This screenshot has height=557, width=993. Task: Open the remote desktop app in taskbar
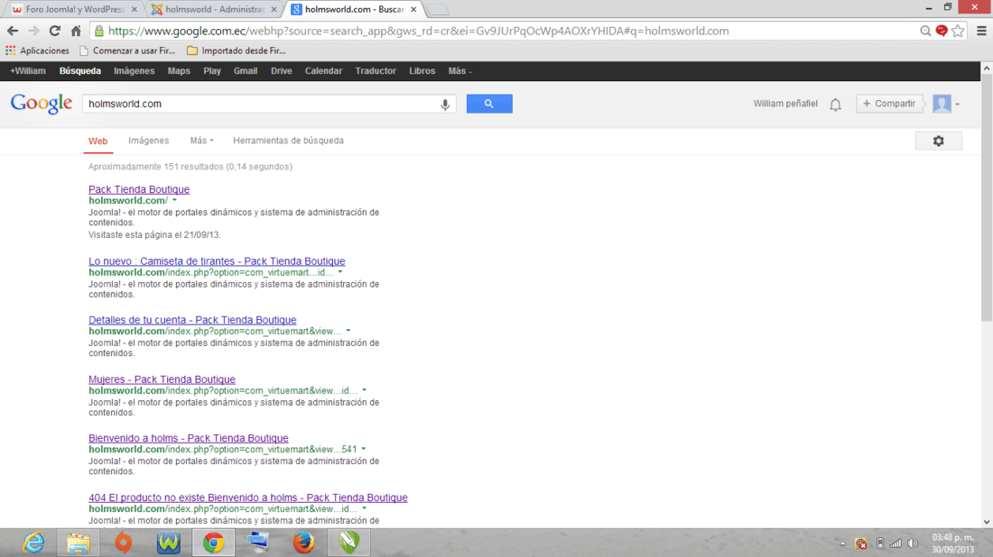(258, 543)
